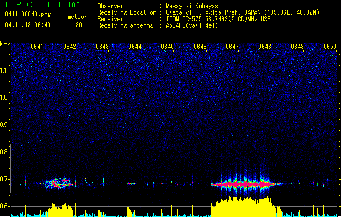
Task: Click the meteor count value 30
Action: coord(79,25)
